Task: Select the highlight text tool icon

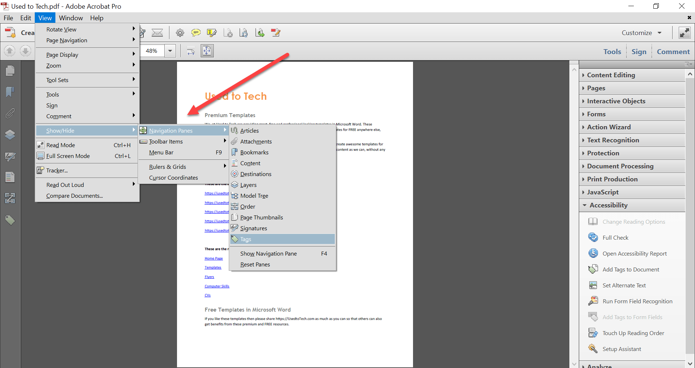Action: 211,33
